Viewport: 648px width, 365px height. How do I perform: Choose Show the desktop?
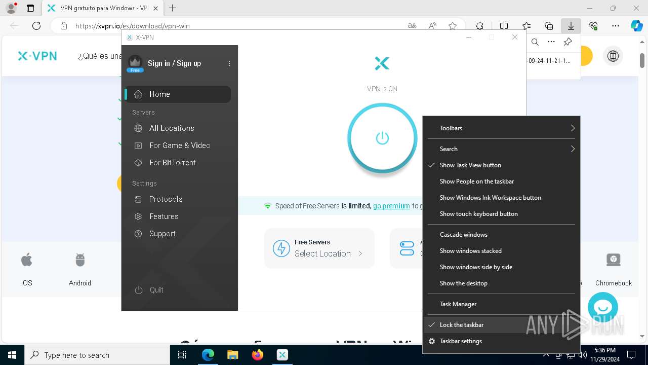click(501, 283)
